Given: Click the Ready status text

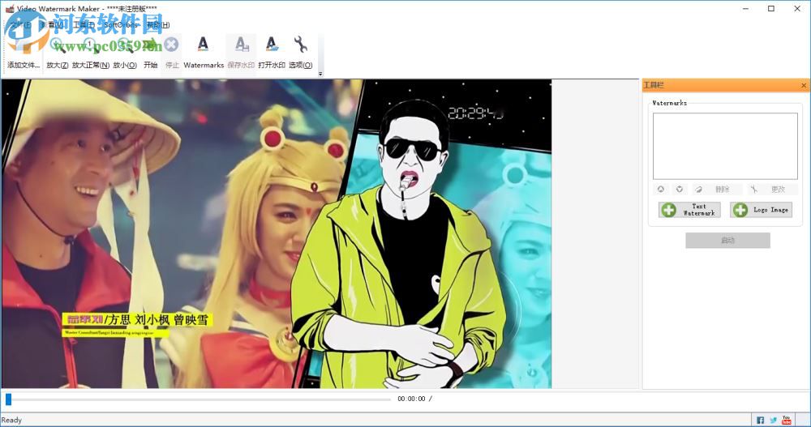Looking at the screenshot, I should tap(11, 421).
